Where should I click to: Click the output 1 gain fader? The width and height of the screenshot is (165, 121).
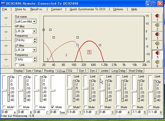[69, 88]
